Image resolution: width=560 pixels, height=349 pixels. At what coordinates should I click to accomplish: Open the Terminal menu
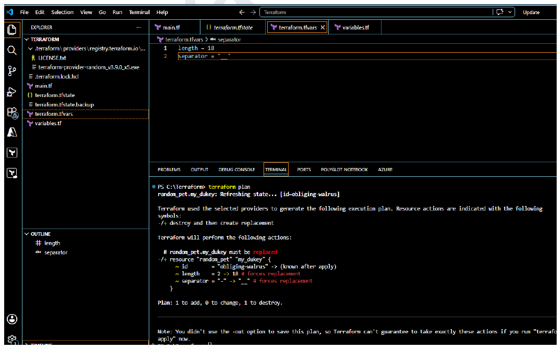[x=139, y=12]
